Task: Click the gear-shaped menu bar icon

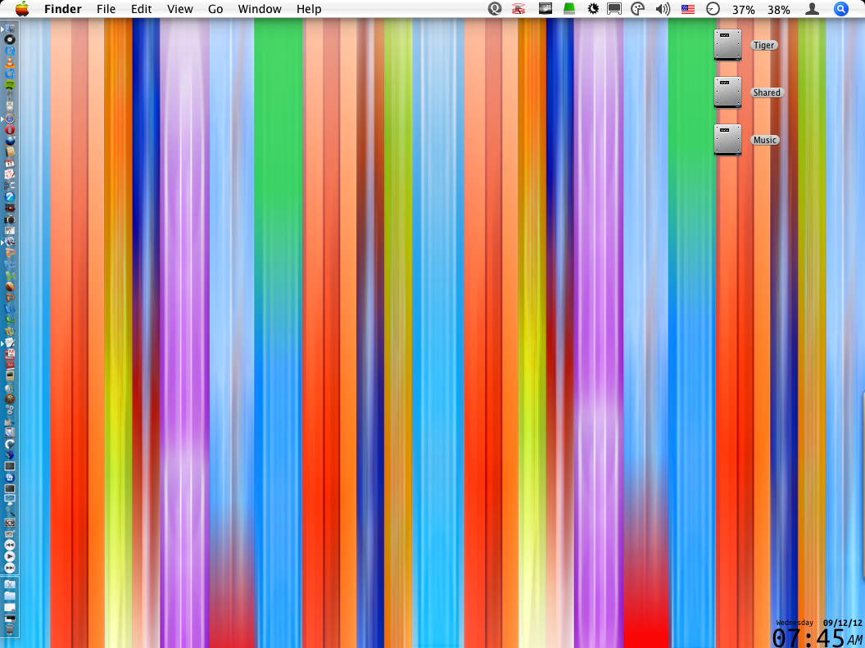Action: click(x=593, y=9)
